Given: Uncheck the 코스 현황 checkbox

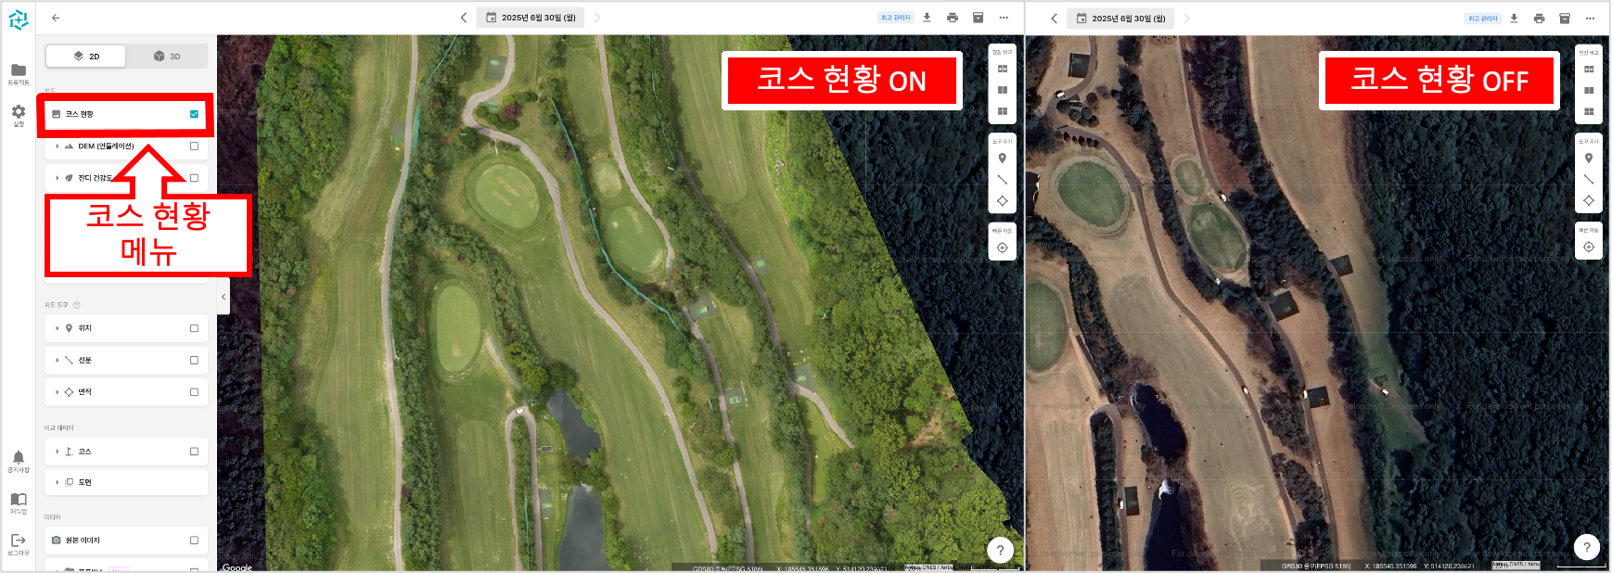Looking at the screenshot, I should tap(194, 114).
